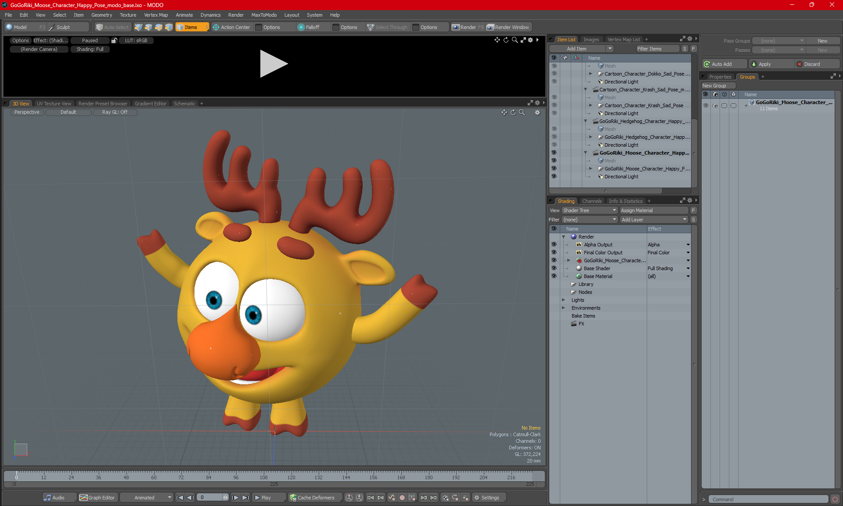Toggle Base Material visibility eye
Image resolution: width=843 pixels, height=506 pixels.
pos(554,276)
